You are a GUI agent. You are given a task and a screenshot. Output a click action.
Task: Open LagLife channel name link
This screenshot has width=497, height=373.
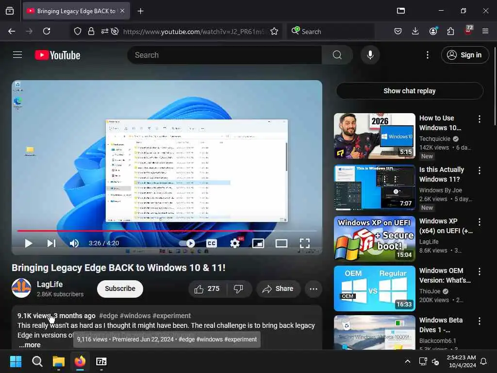pyautogui.click(x=50, y=284)
